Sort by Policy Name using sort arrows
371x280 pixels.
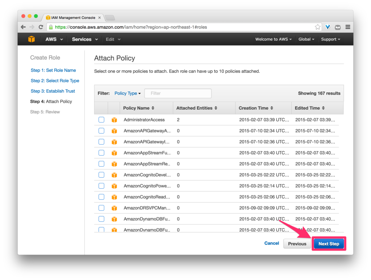pos(153,108)
